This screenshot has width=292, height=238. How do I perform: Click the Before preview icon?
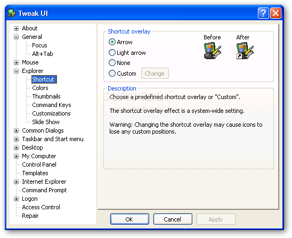(x=212, y=51)
